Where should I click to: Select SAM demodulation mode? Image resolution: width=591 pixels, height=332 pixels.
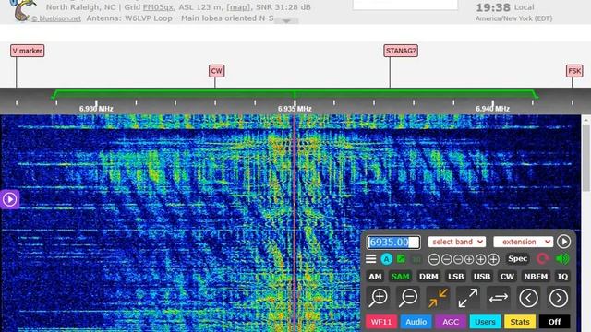click(400, 277)
